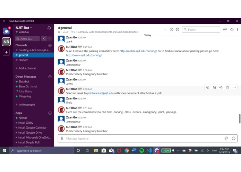Click the Direct Messages section header

[x=26, y=77]
